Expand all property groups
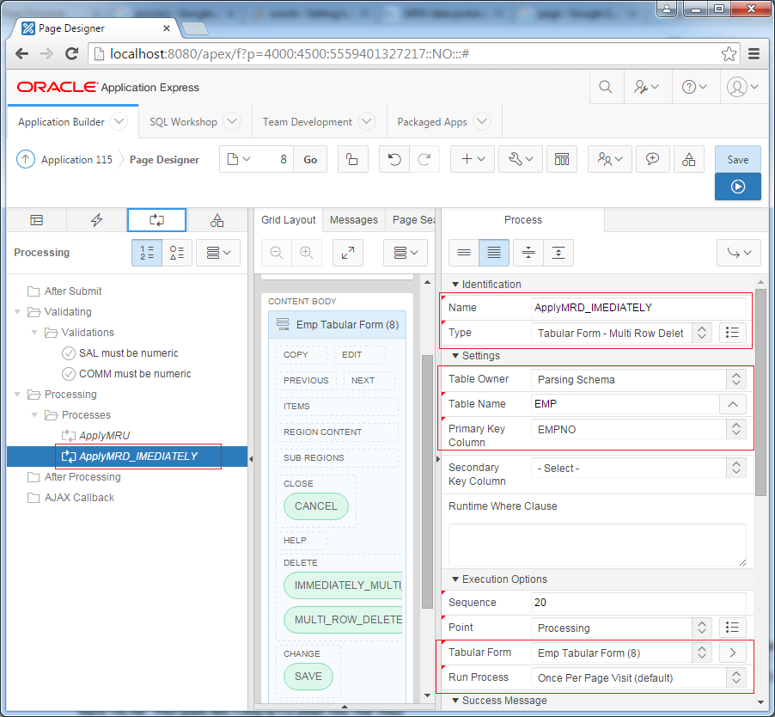 [558, 253]
